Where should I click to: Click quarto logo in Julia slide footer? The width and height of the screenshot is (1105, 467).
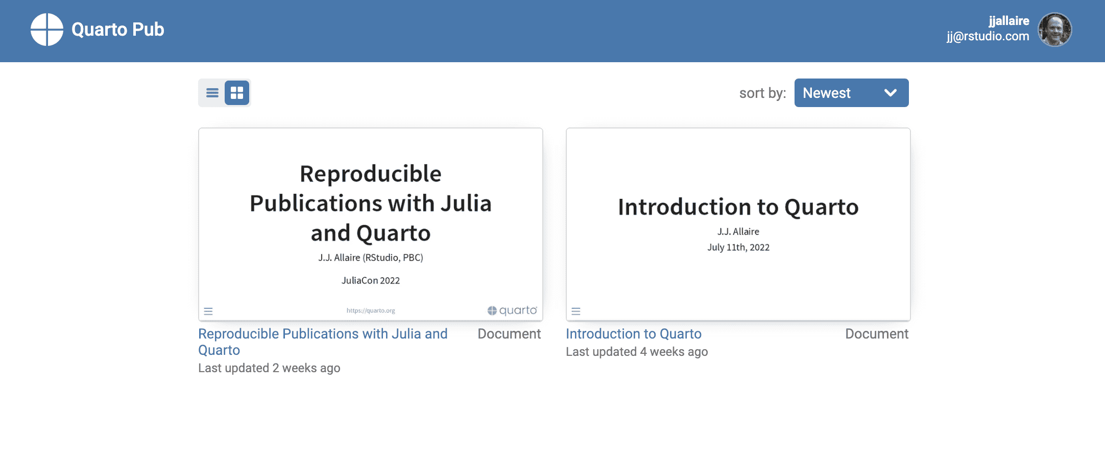[x=512, y=310]
